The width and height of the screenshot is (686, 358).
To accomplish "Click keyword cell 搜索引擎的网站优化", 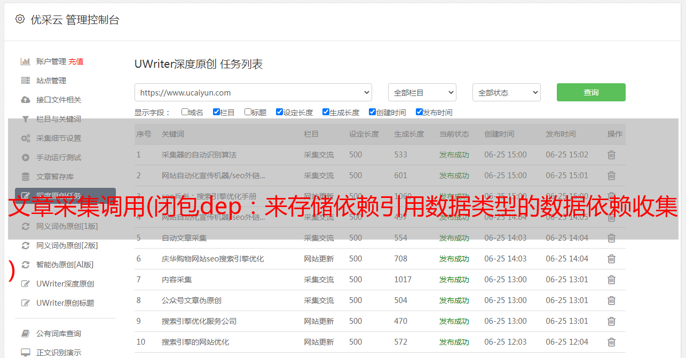I will pos(195,342).
